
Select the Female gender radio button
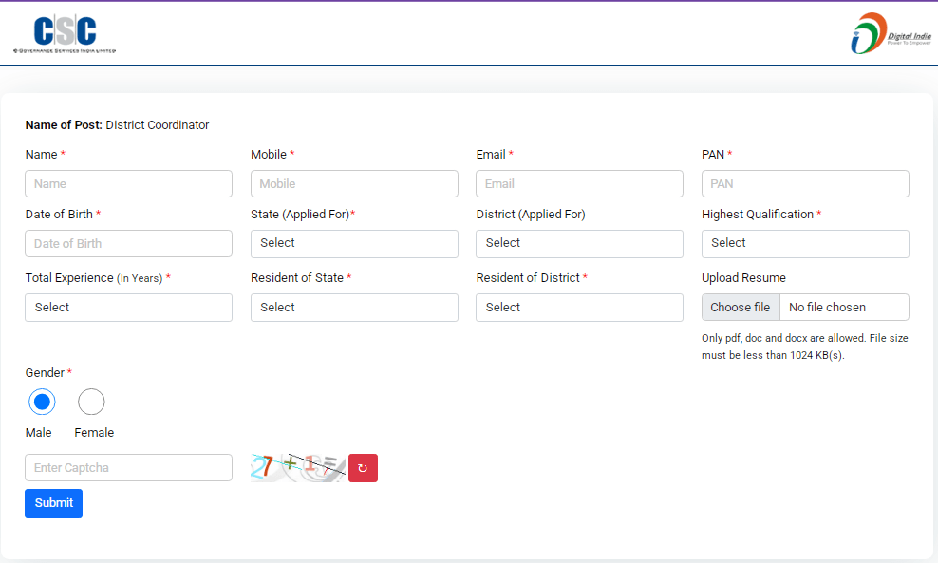point(91,403)
